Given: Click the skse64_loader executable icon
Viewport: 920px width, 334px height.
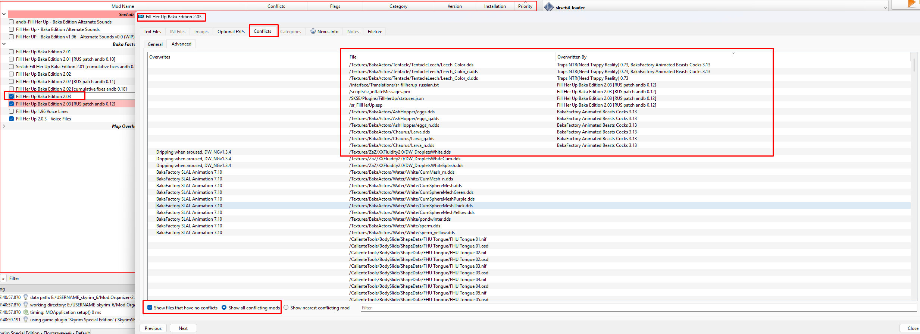Looking at the screenshot, I should (549, 7).
